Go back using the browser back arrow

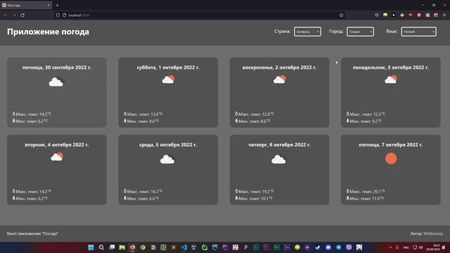coord(6,15)
